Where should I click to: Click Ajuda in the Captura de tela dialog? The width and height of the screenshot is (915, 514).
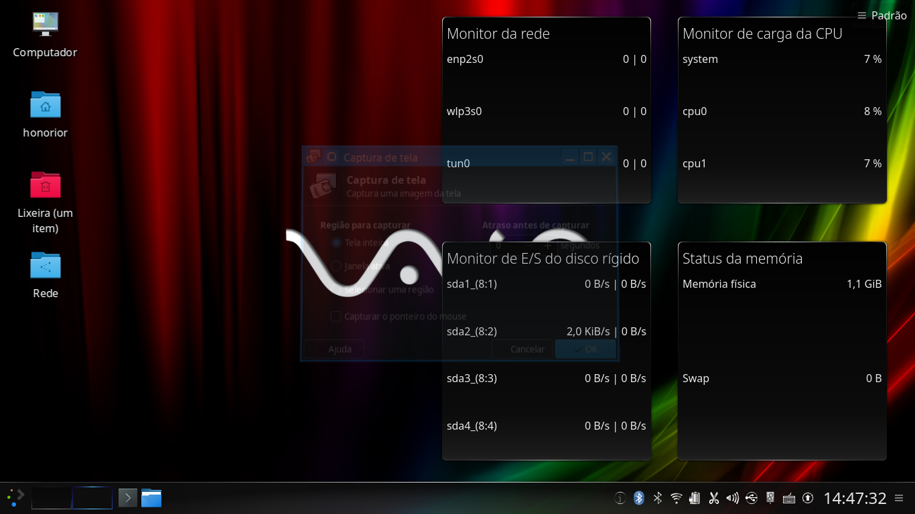pos(334,349)
